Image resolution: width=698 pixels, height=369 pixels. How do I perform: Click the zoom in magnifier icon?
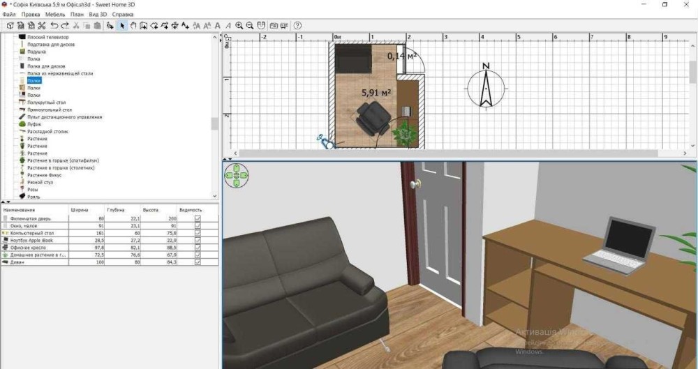pyautogui.click(x=239, y=26)
